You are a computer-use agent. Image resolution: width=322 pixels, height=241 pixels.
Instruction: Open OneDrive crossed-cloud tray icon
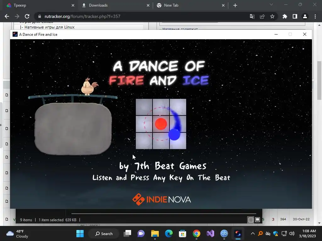[x=268, y=233]
